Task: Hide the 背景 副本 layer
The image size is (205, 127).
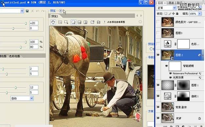Action: coord(158,107)
